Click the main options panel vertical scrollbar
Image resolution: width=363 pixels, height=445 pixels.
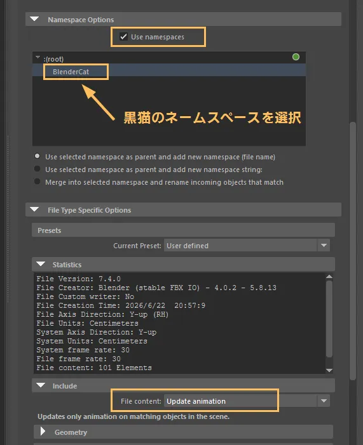[x=353, y=251]
